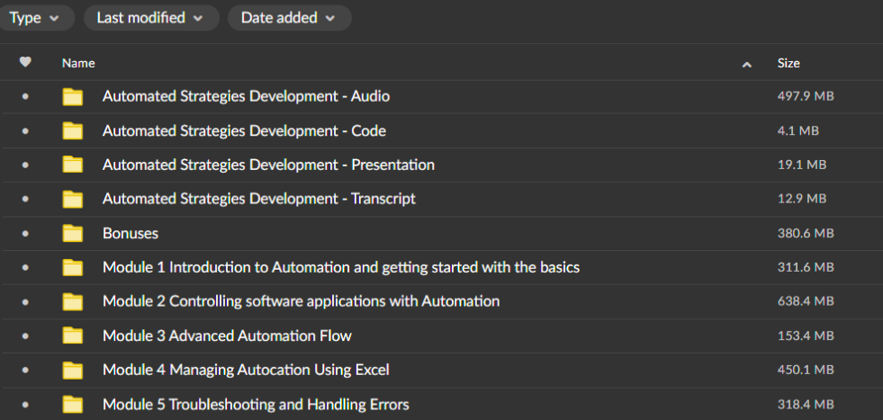Viewport: 883px width, 420px height.
Task: Open Automated Strategies Development - Code folder name
Action: (x=245, y=131)
